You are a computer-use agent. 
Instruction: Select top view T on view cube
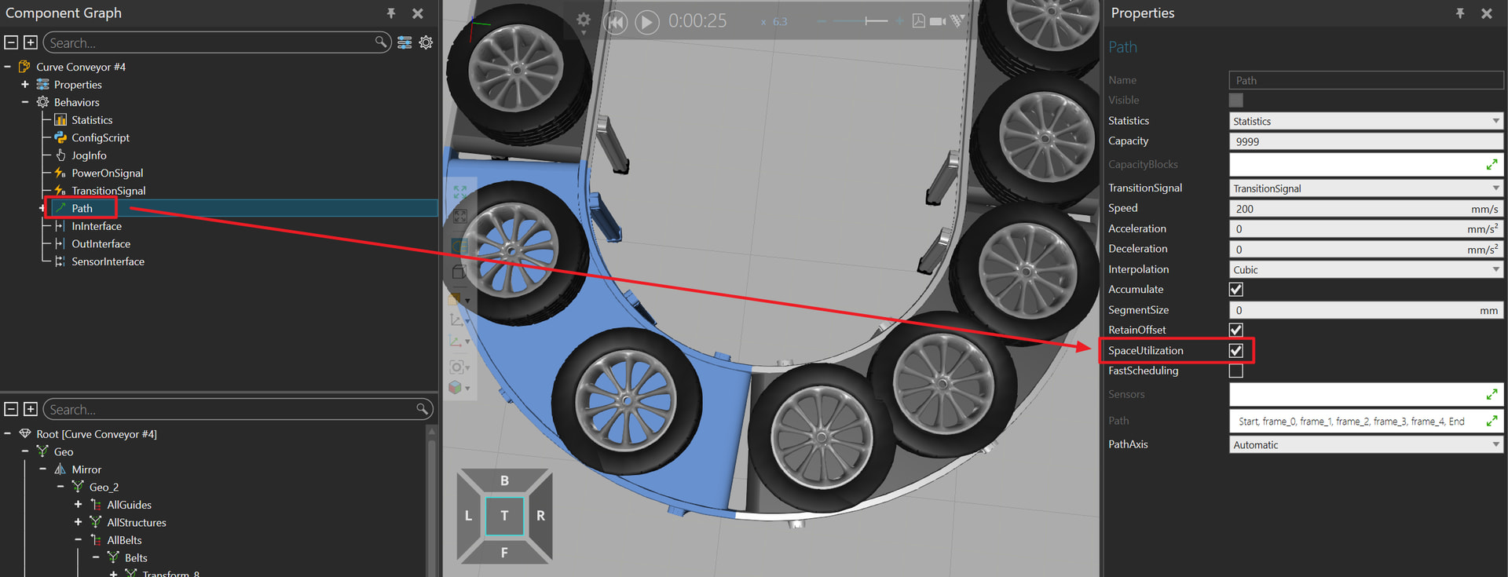(504, 516)
